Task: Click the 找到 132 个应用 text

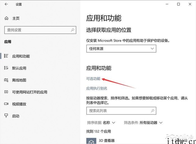Action: (x=99, y=131)
